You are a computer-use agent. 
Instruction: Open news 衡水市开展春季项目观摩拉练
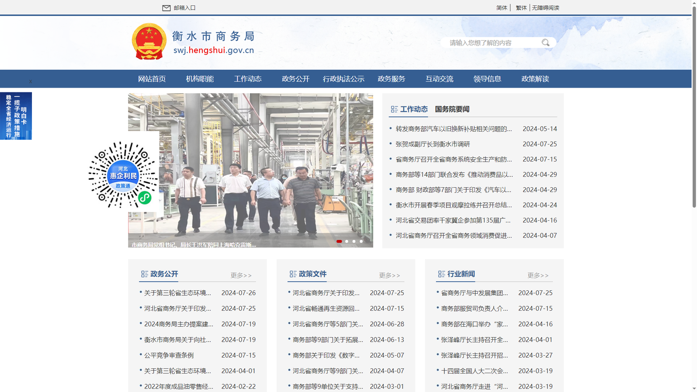454,205
